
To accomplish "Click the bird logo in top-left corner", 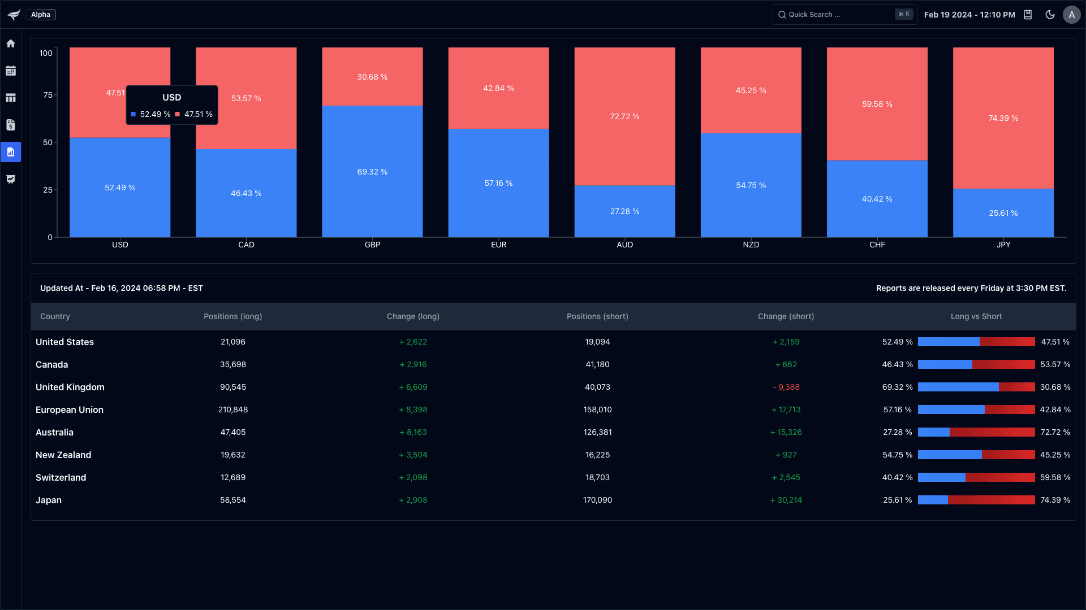I will tap(14, 15).
